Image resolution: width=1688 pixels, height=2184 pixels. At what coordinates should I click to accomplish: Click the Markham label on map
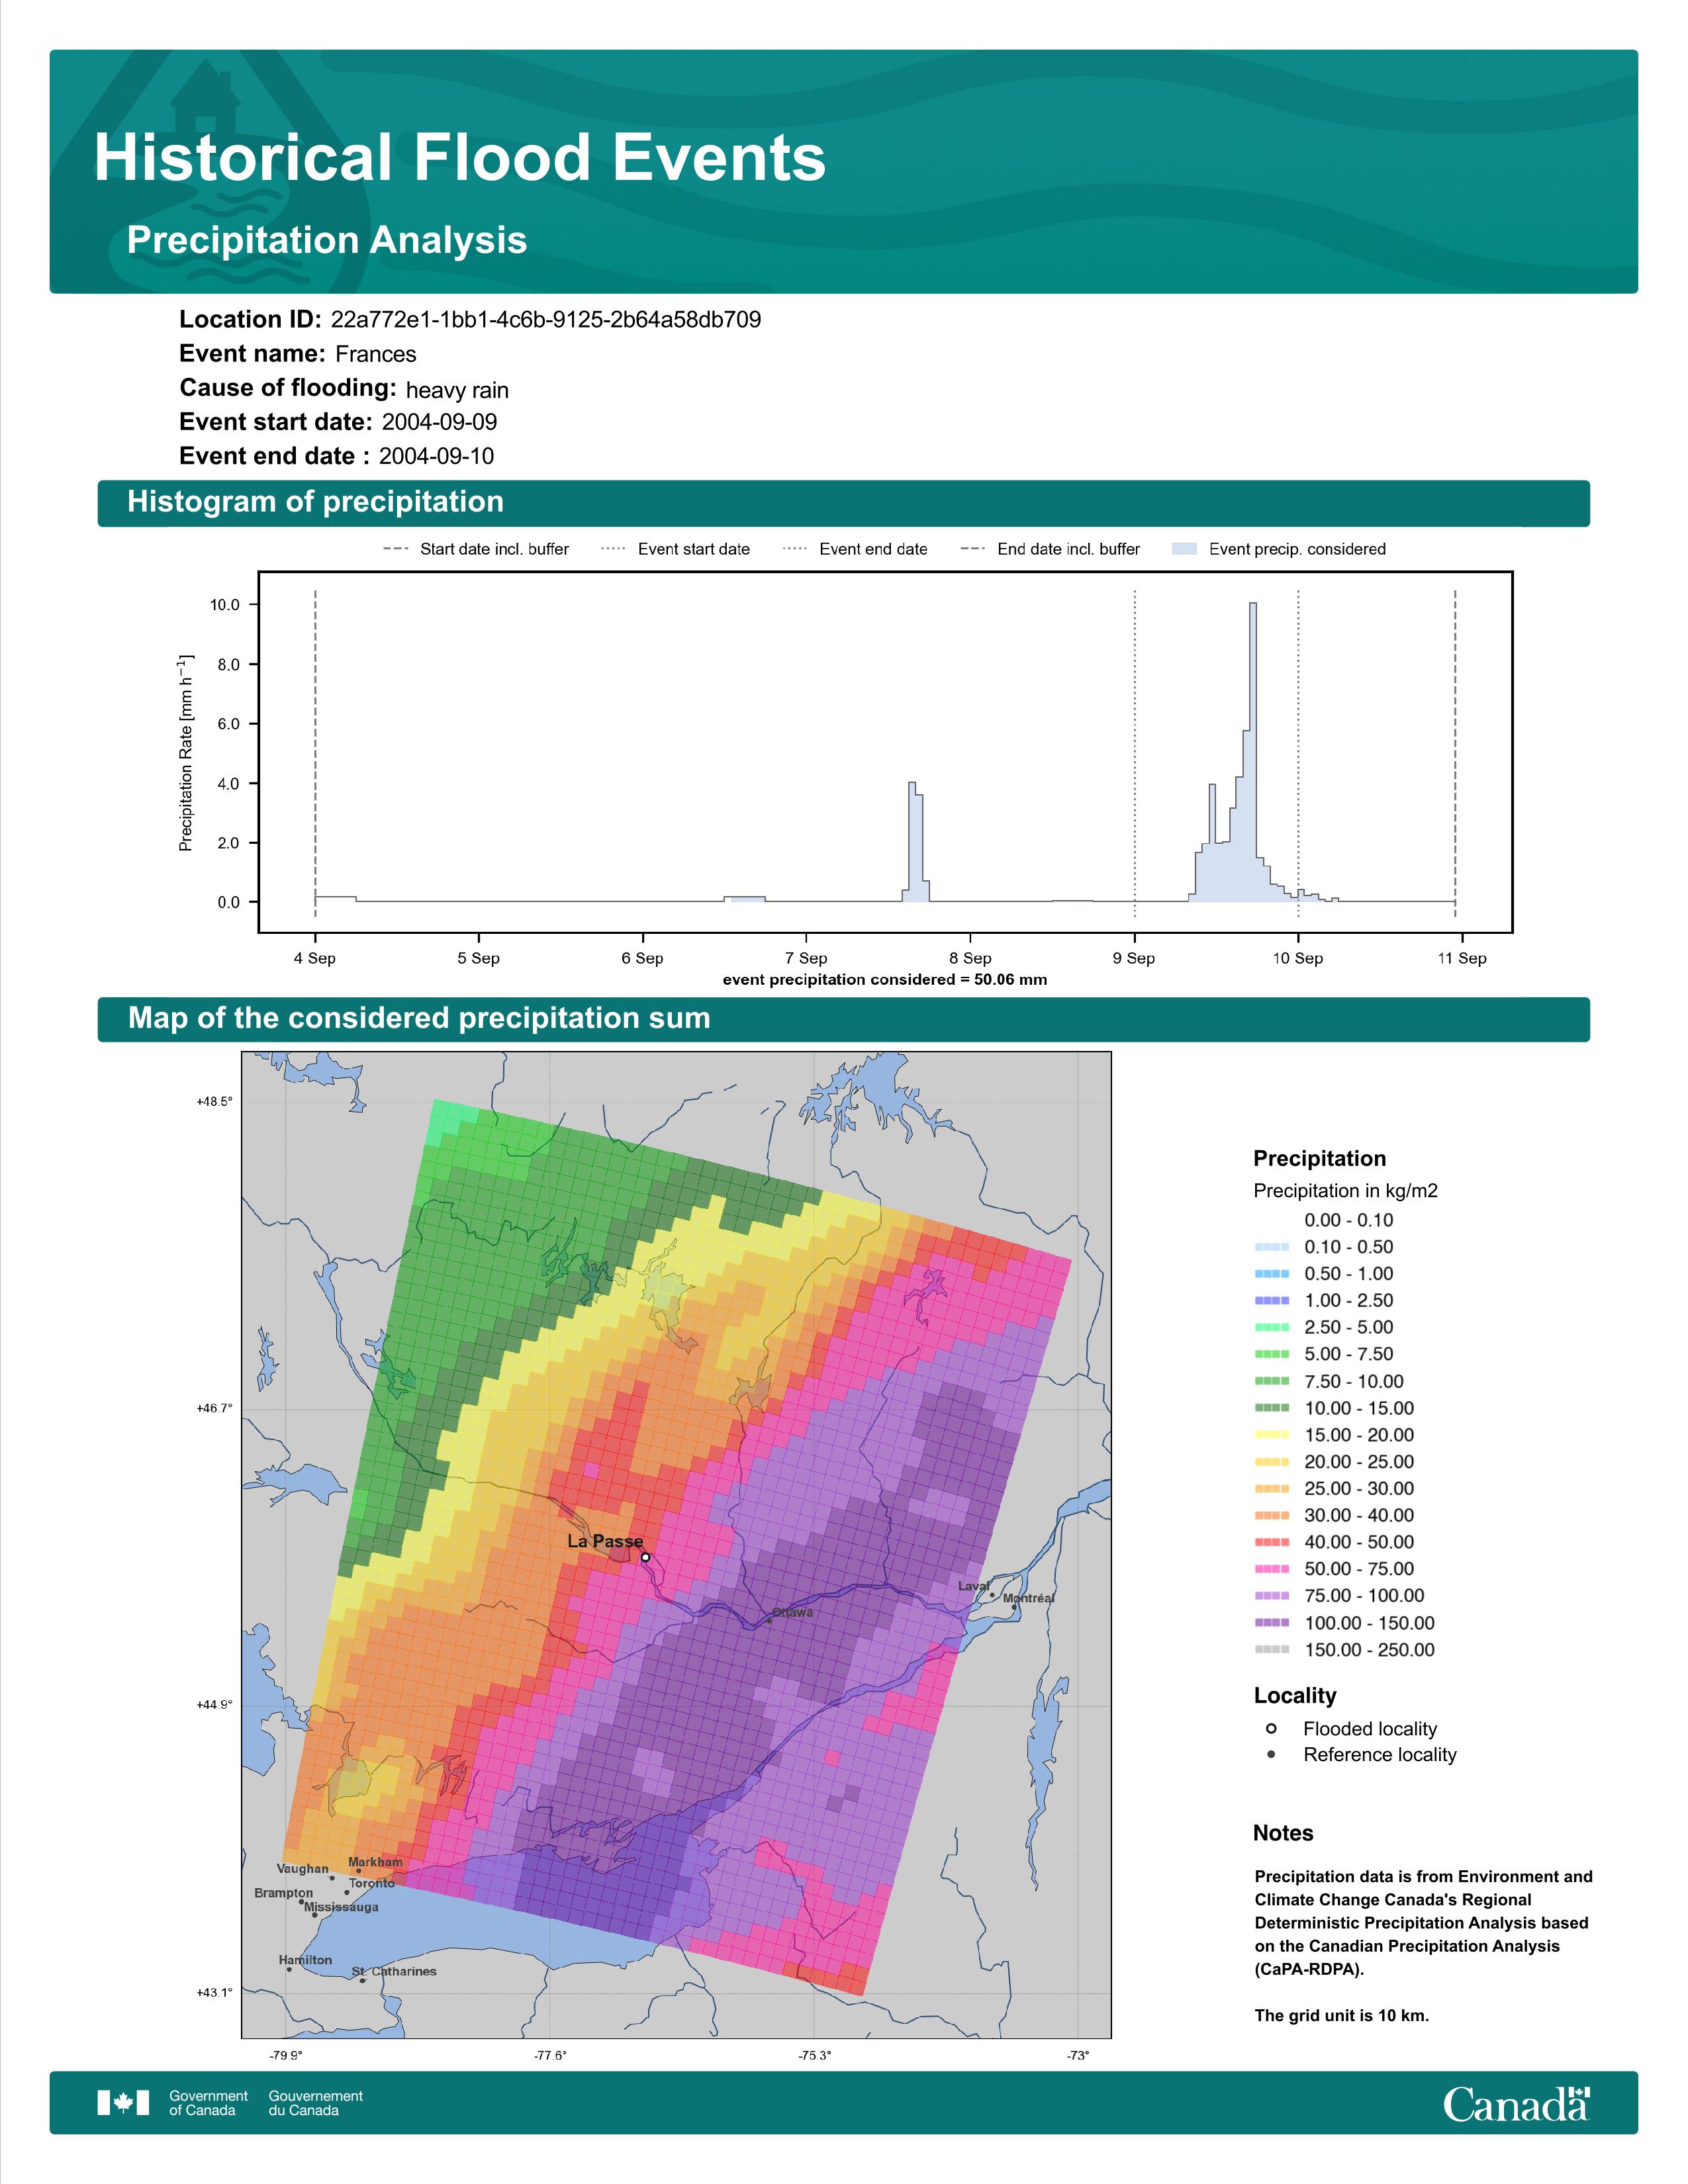coord(375,1862)
